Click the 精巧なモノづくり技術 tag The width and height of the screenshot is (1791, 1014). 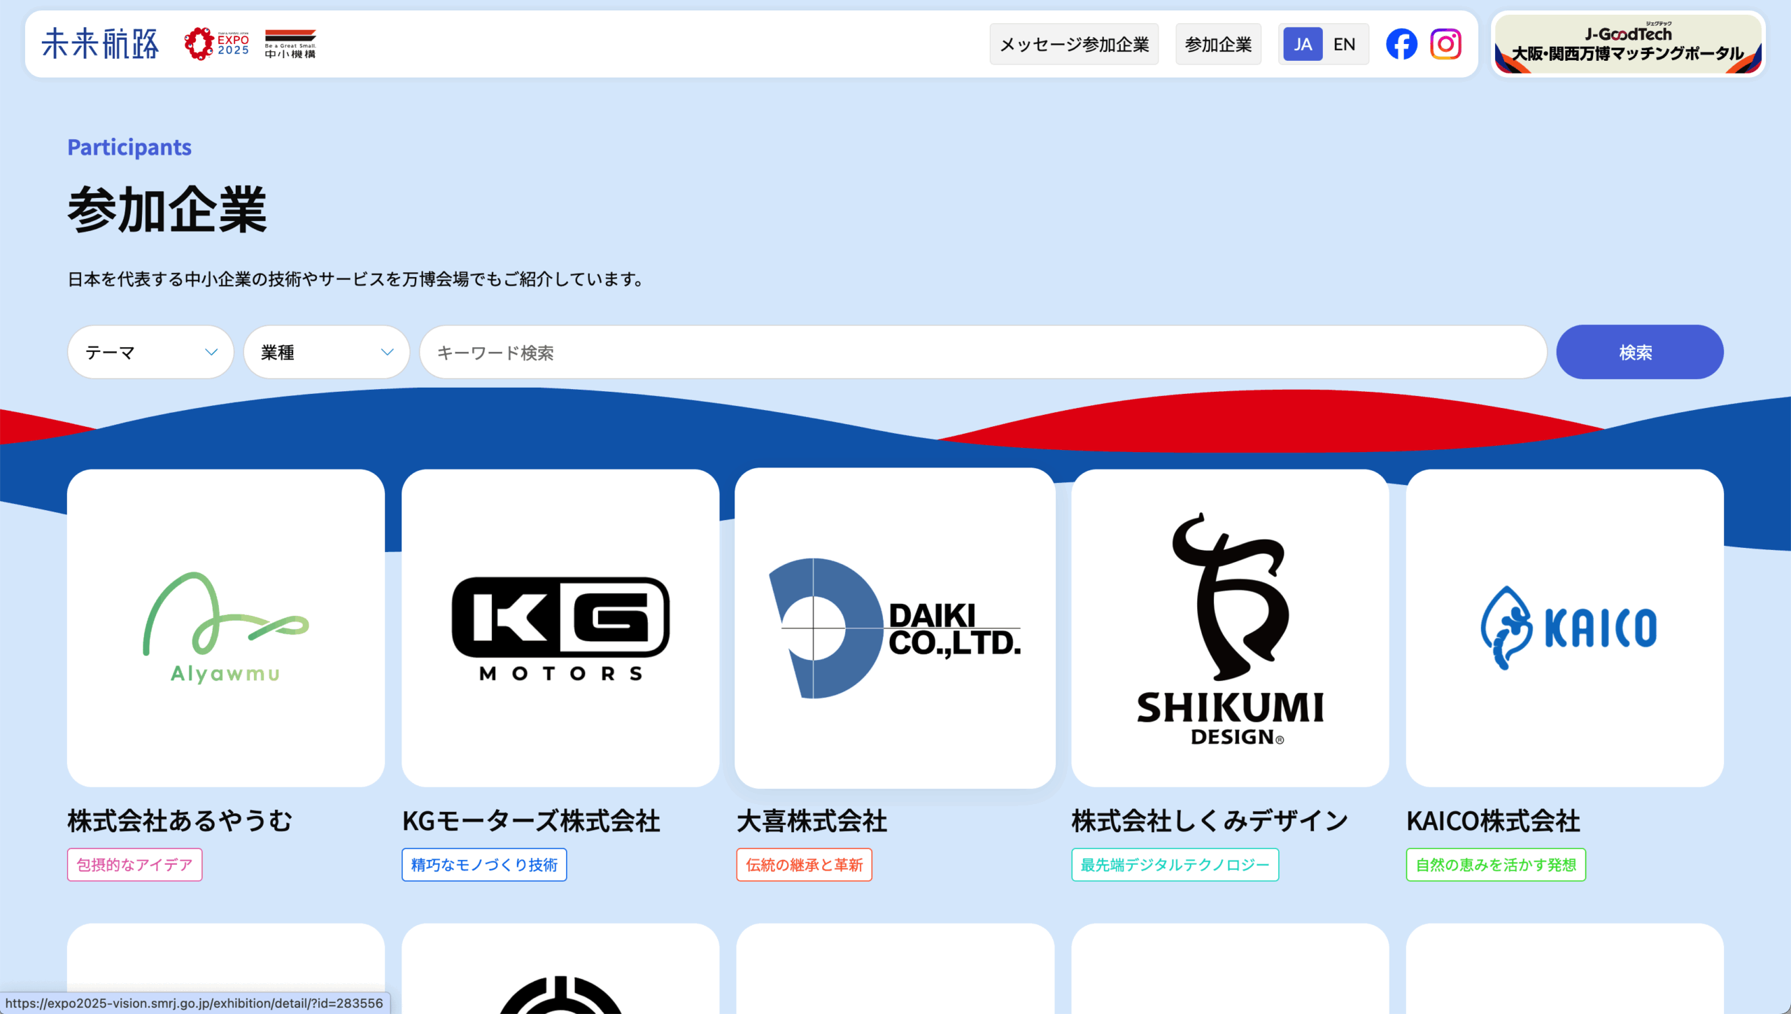pos(484,864)
